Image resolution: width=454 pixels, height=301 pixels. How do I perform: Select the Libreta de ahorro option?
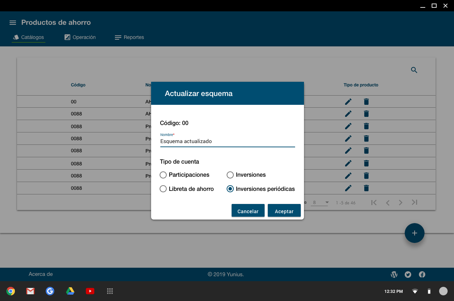coord(163,189)
